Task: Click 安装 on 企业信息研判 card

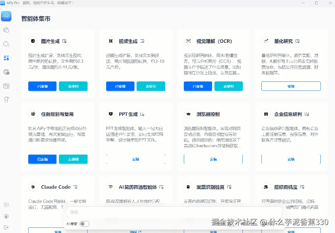Action: pos(291,159)
